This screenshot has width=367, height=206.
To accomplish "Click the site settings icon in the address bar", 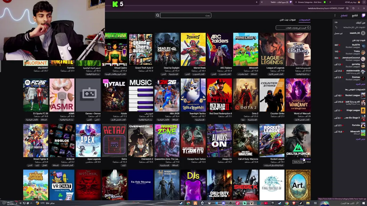I will coord(347,8).
